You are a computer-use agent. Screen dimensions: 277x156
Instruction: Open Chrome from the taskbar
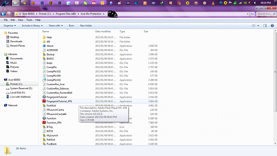click(x=24, y=3)
